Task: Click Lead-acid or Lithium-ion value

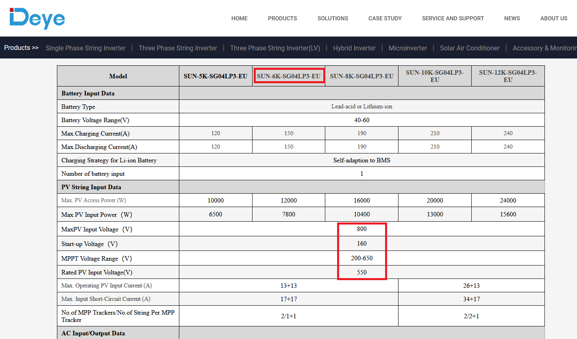Action: pyautogui.click(x=362, y=106)
